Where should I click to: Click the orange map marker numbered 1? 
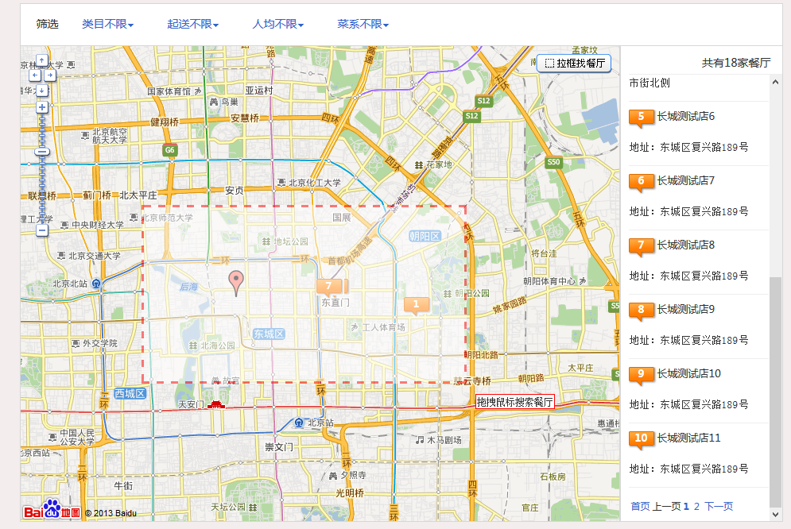pyautogui.click(x=417, y=305)
